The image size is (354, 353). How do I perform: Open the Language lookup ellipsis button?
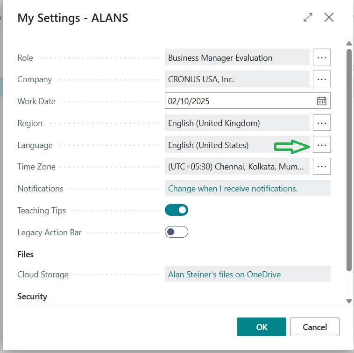click(x=321, y=145)
